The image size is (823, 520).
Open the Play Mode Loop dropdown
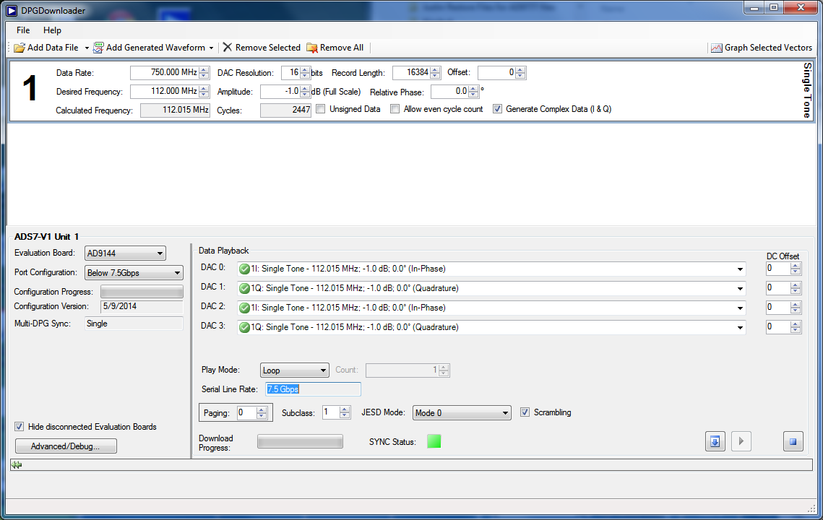coord(294,370)
